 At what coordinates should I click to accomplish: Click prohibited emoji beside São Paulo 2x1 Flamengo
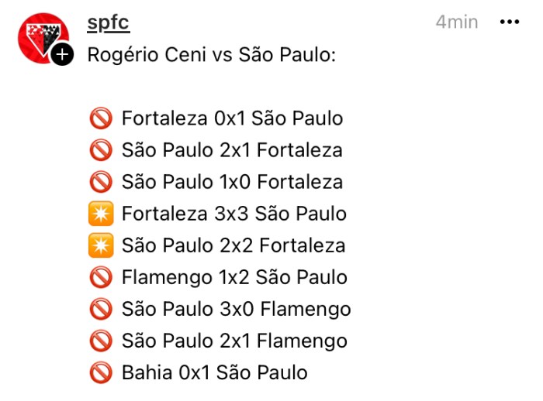pos(101,341)
